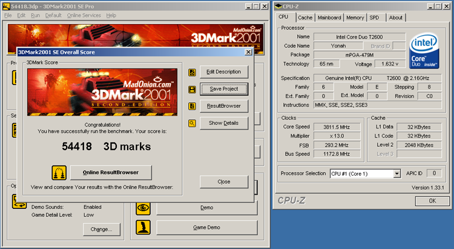Click the ResultBrowser button
The height and width of the screenshot is (249, 454).
(x=224, y=106)
